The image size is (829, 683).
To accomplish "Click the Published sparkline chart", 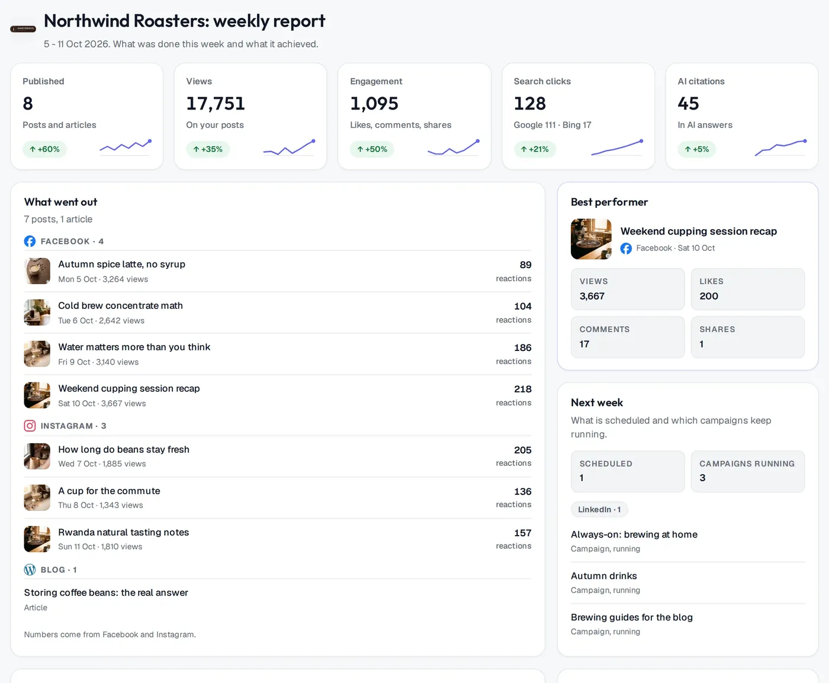I will click(126, 146).
